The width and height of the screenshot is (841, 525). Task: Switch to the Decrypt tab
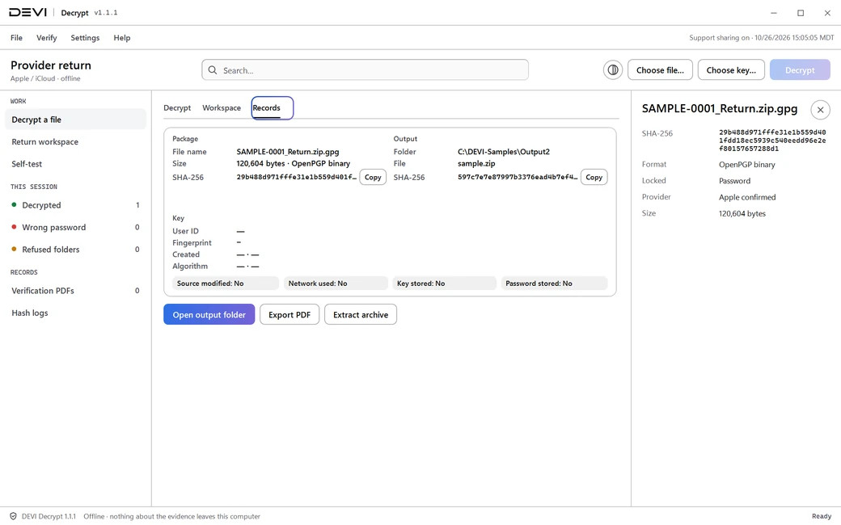pyautogui.click(x=177, y=107)
